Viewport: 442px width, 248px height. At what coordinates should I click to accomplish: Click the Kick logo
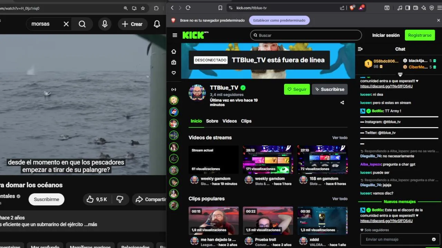pyautogui.click(x=195, y=35)
